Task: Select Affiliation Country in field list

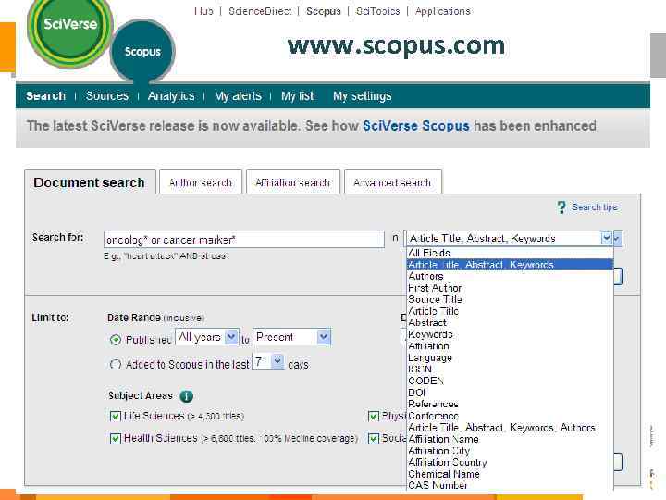Action: (x=510, y=462)
